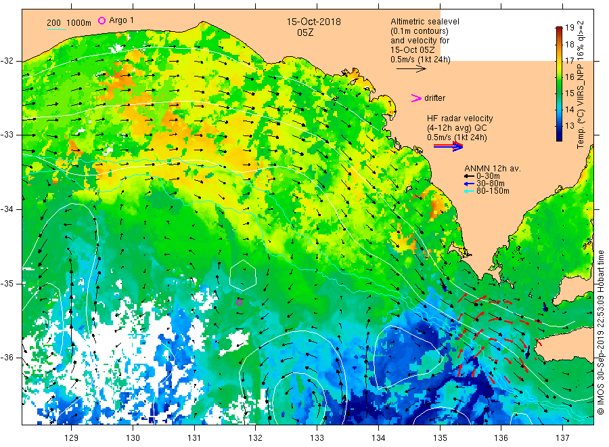Click the -36 latitude axis label
Viewport: 609px width, 447px height.
pos(7,357)
